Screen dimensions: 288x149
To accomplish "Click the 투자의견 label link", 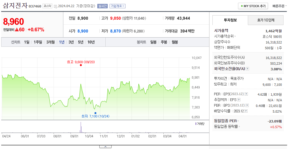I will click(x=220, y=79).
